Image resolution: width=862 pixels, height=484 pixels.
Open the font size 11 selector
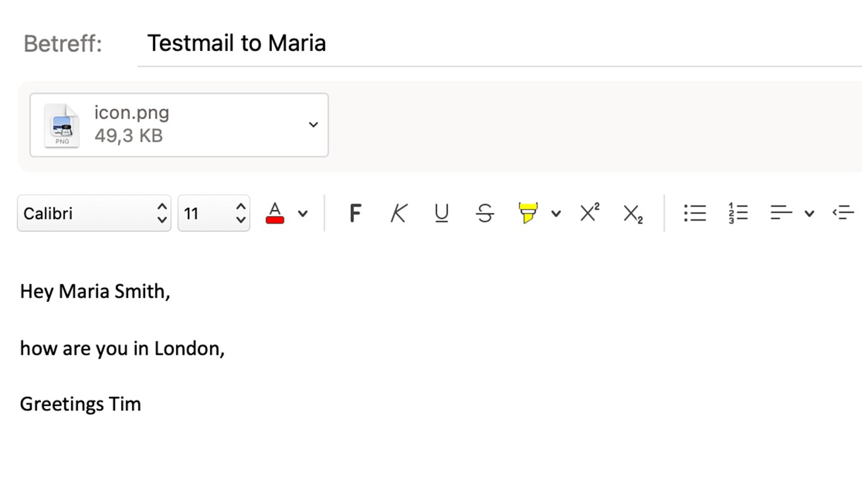(213, 214)
